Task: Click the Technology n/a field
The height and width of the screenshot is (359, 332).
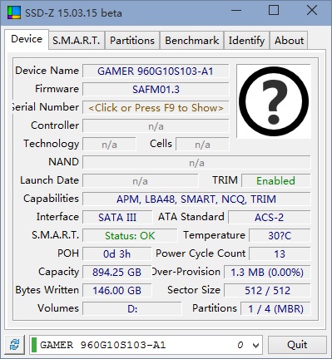Action: coord(109,145)
